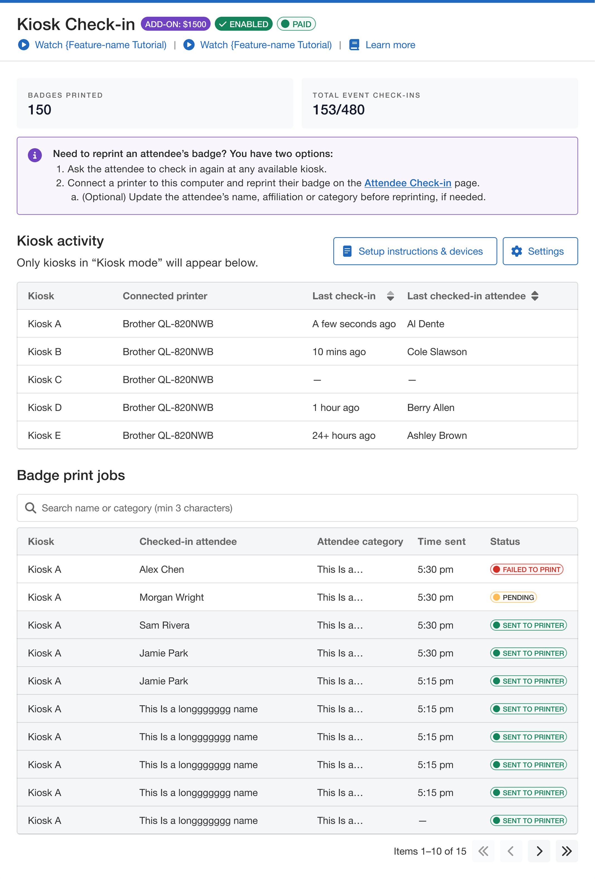Click the Pending status badge
This screenshot has height=879, width=595.
(x=513, y=597)
